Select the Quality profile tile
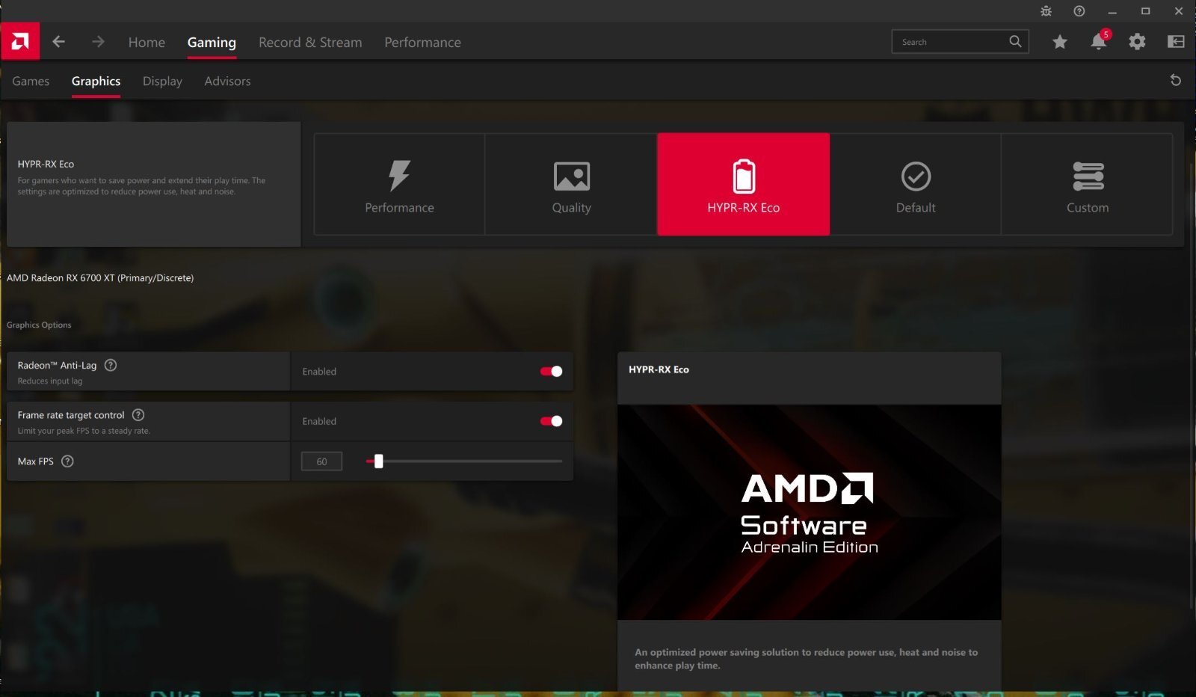 click(571, 184)
